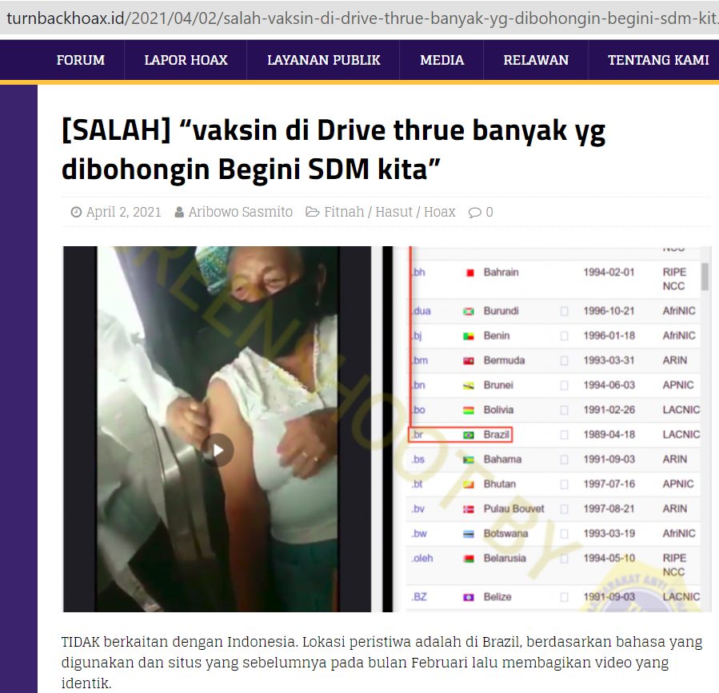Click the country name Pulau Bouvet
The height and width of the screenshot is (693, 719).
513,508
